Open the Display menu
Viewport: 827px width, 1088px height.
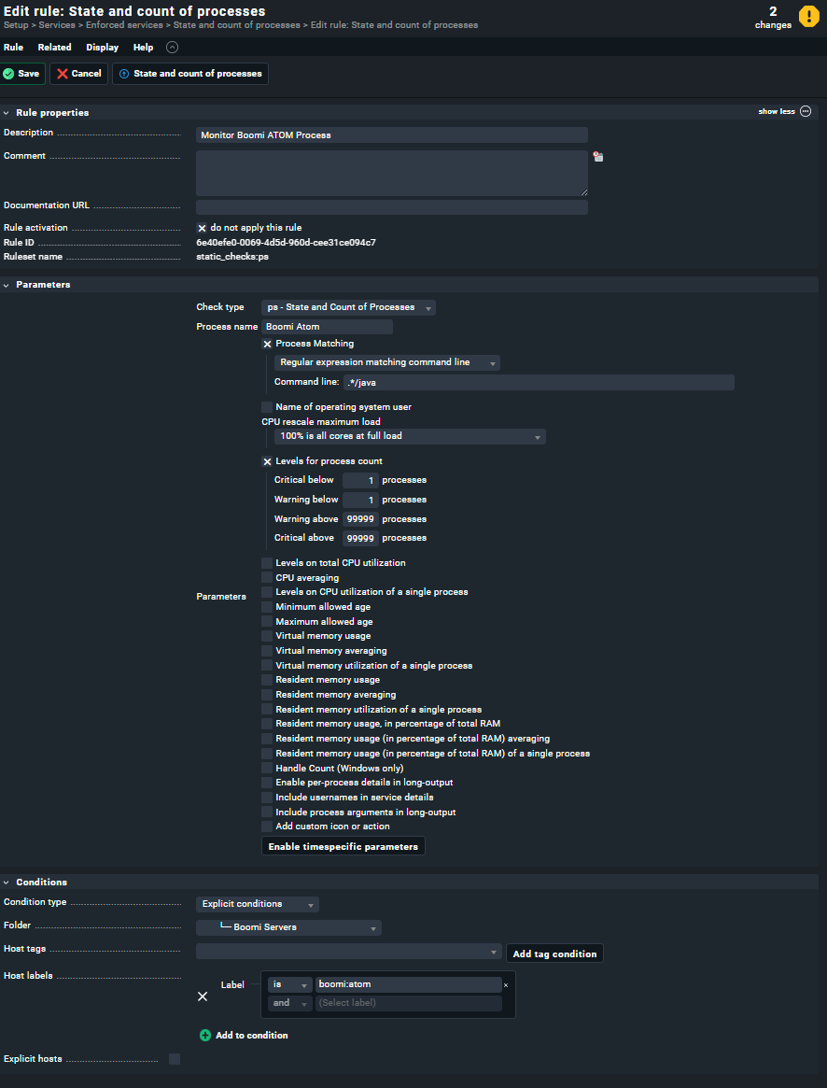point(102,48)
